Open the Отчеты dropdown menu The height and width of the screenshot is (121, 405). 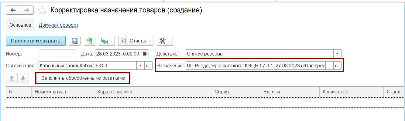coord(136,41)
